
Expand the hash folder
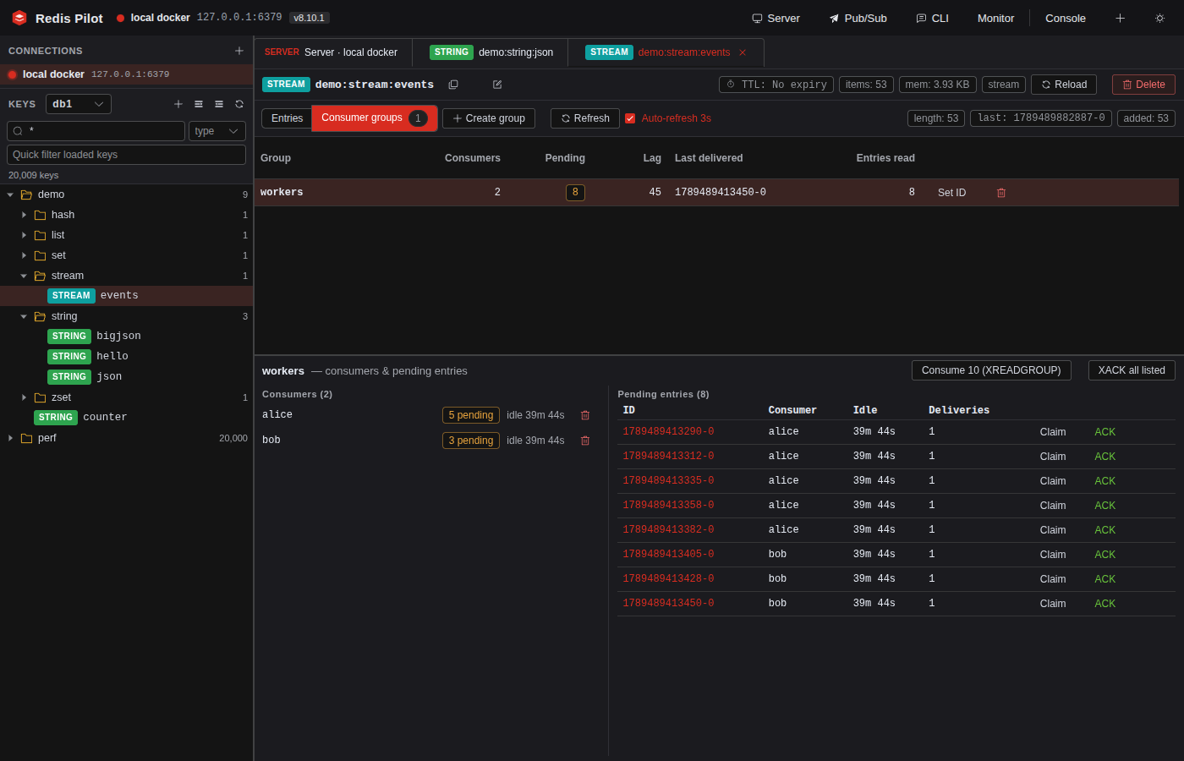tap(24, 215)
